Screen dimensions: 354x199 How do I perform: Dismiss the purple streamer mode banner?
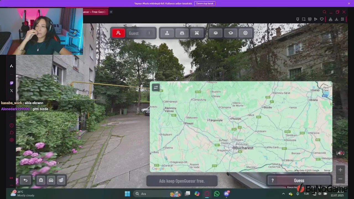pos(349,4)
